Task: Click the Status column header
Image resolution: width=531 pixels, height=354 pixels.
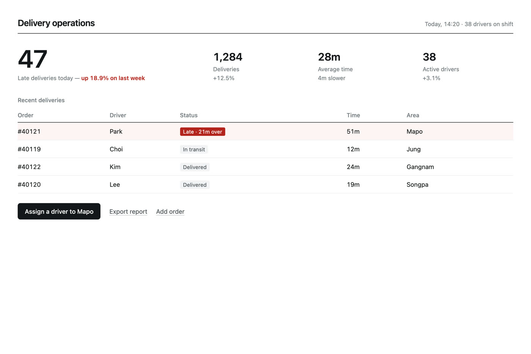Action: 189,115
